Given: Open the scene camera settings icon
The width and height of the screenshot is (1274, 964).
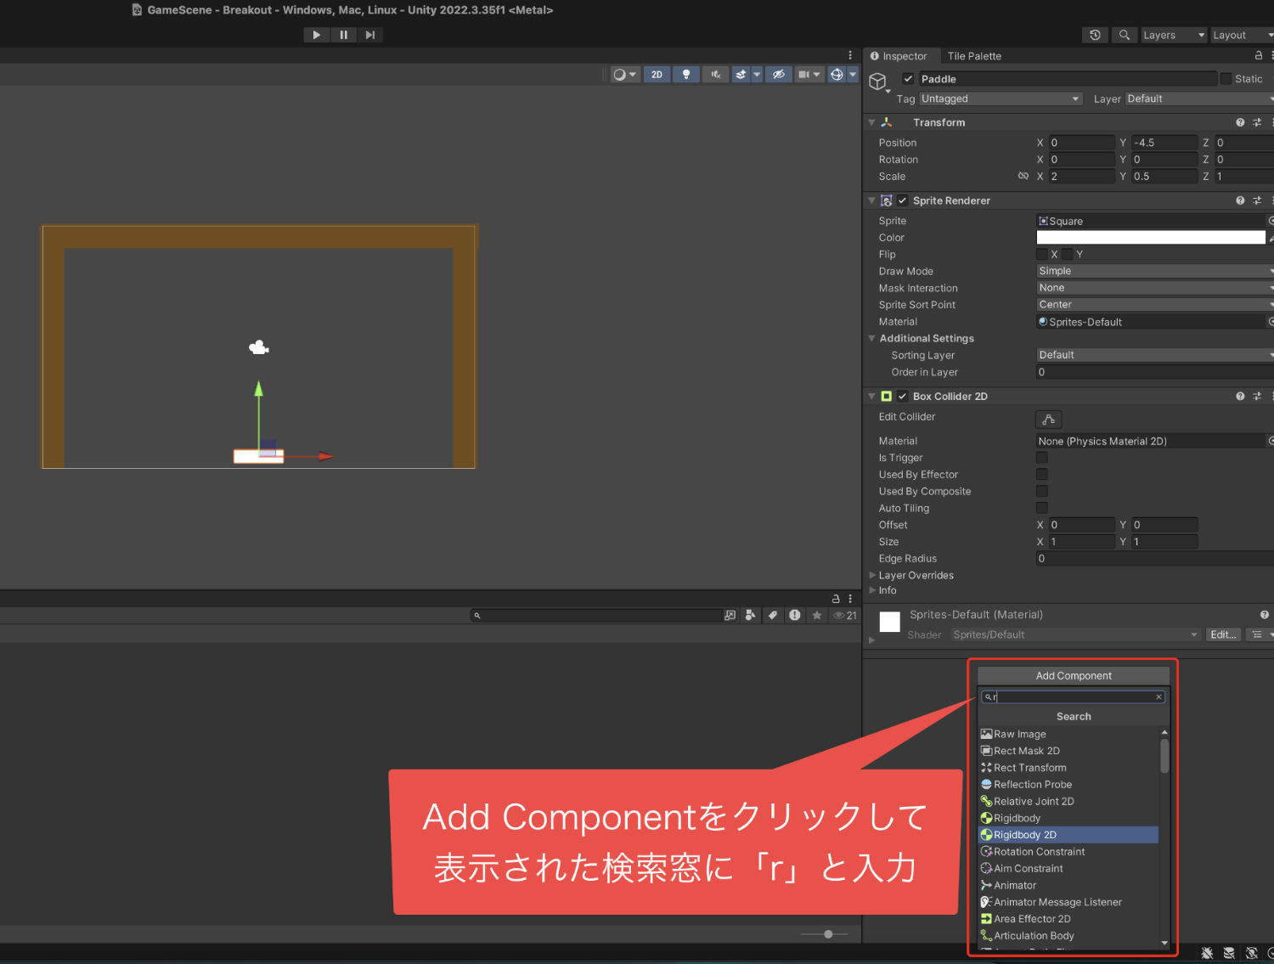Looking at the screenshot, I should (803, 75).
